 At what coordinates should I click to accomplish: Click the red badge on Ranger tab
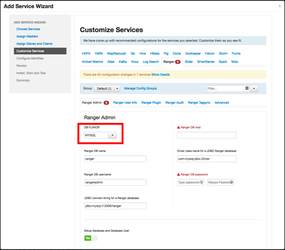coord(178,62)
